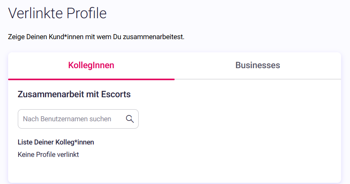Click the Liste Deiner Kolleg*innen label
This screenshot has width=350, height=184.
pos(56,142)
